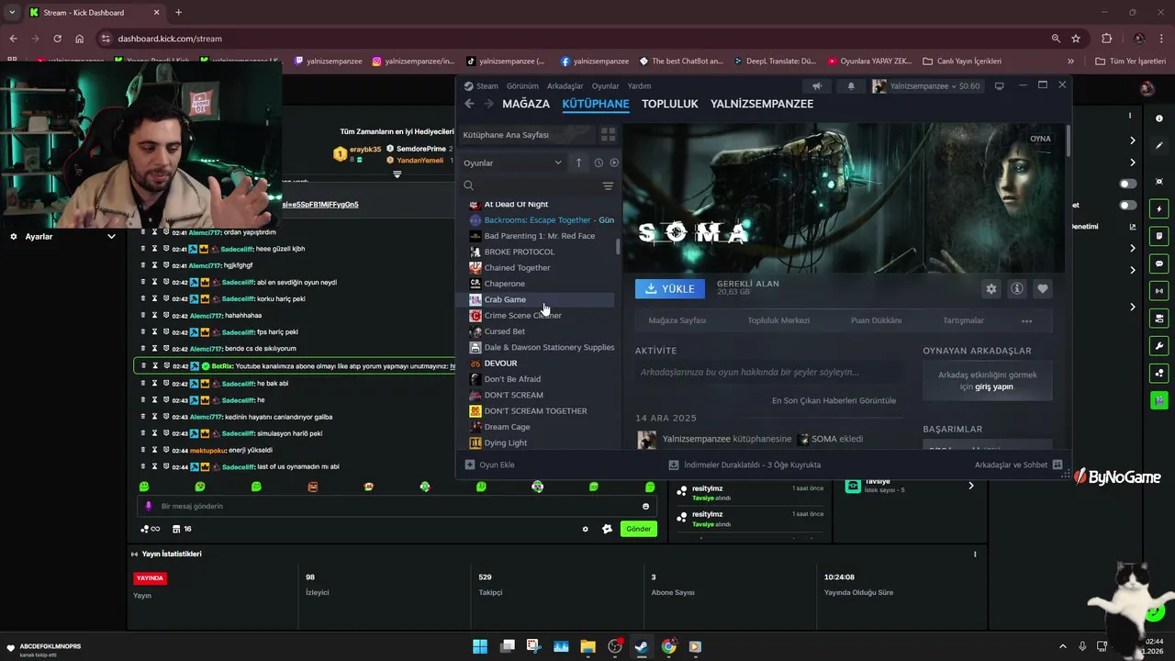Open Arkadaşlar ve Sohbet

coord(1018,465)
